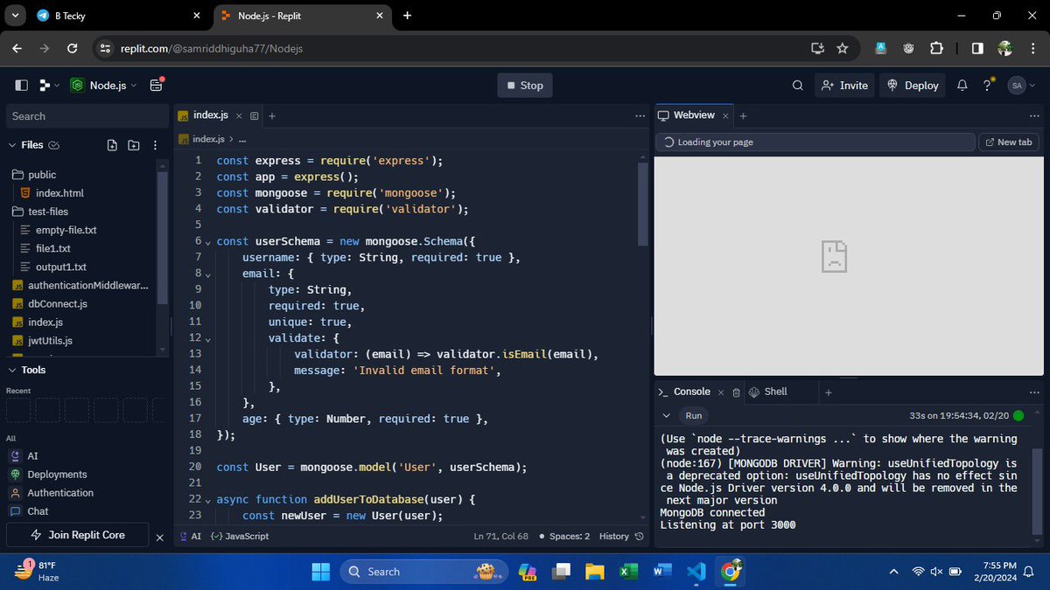Open the Chat tool

(x=38, y=511)
